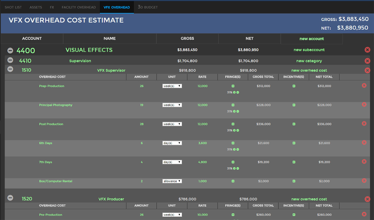Collapse the 4410 Supervision subaccount
This screenshot has height=220, width=374.
pos(10,61)
